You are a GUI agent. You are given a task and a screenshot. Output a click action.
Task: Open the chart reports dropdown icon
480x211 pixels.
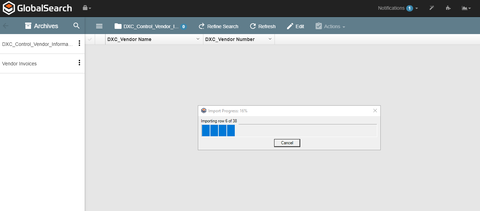click(466, 8)
